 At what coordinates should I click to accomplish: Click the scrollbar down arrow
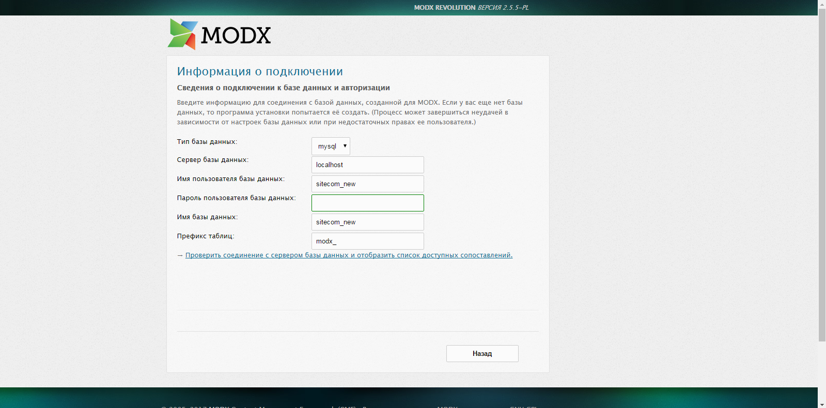click(x=822, y=404)
